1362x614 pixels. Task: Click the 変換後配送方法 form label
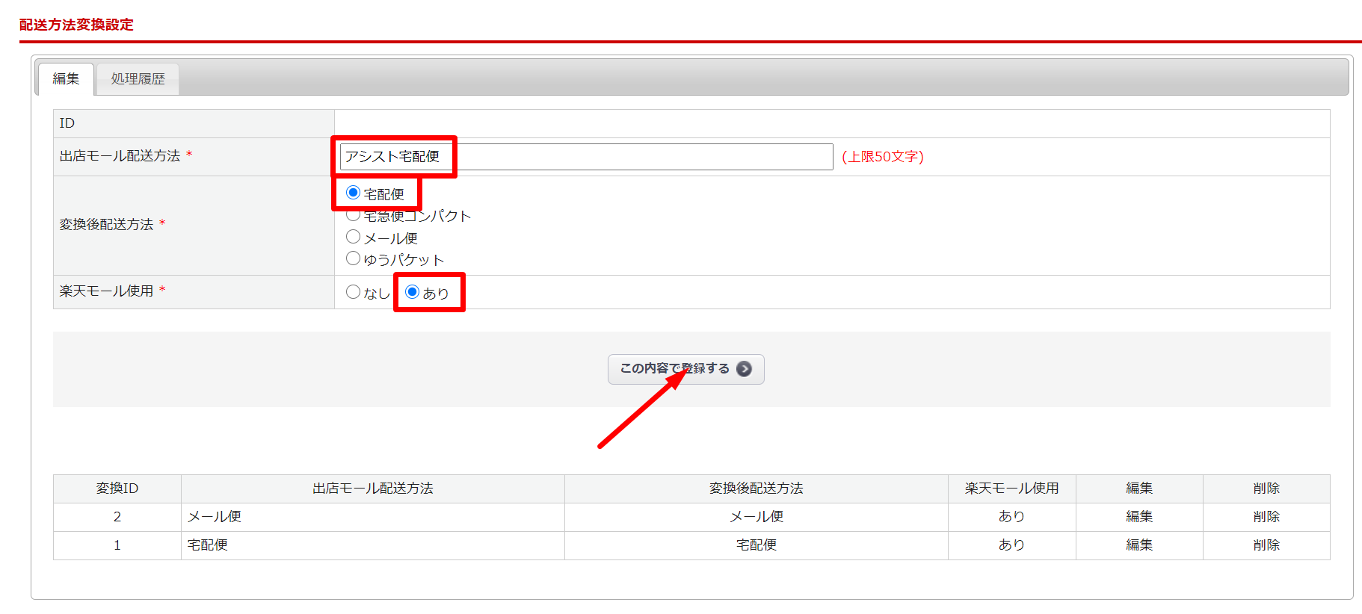click(x=107, y=225)
